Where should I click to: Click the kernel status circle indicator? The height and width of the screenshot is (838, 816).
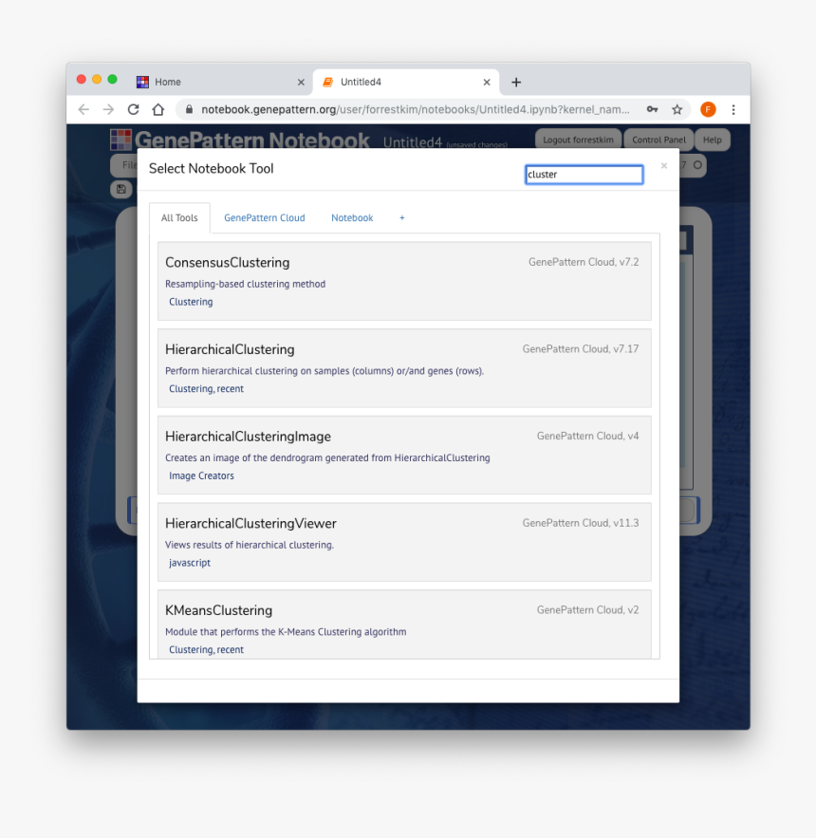tap(697, 165)
